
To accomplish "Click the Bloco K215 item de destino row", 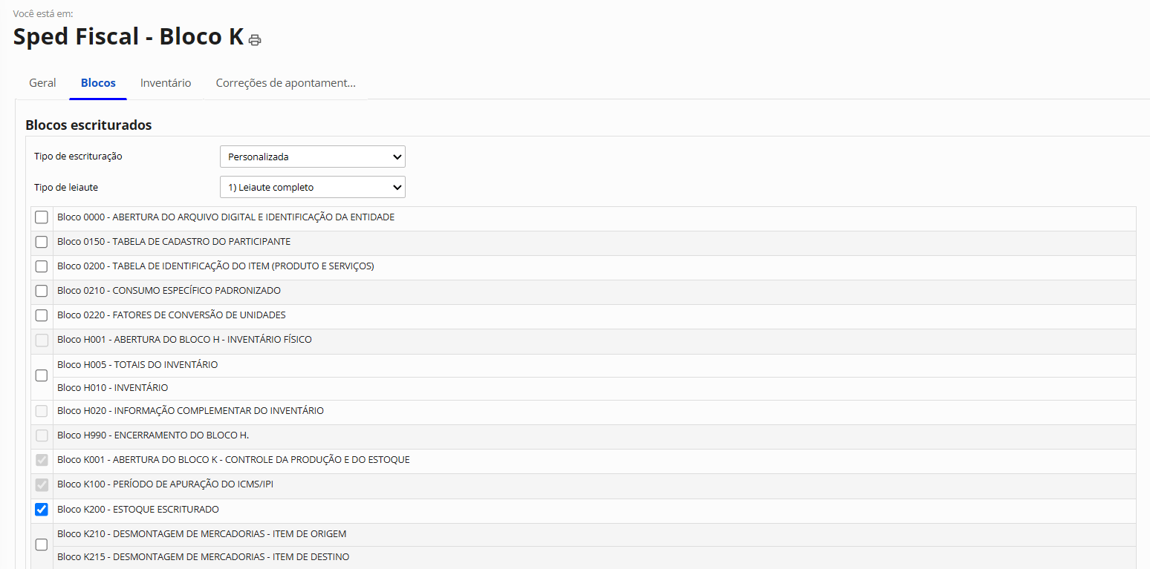I will 203,557.
